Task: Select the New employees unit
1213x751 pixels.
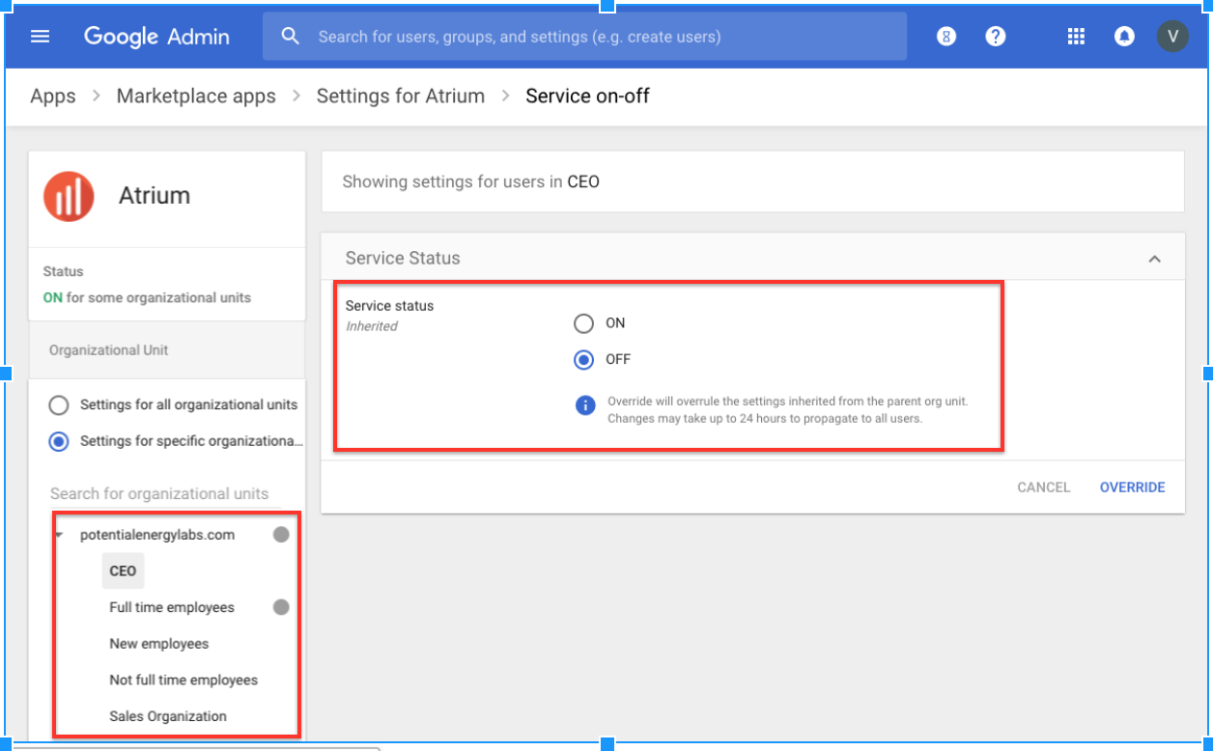Action: pos(159,644)
